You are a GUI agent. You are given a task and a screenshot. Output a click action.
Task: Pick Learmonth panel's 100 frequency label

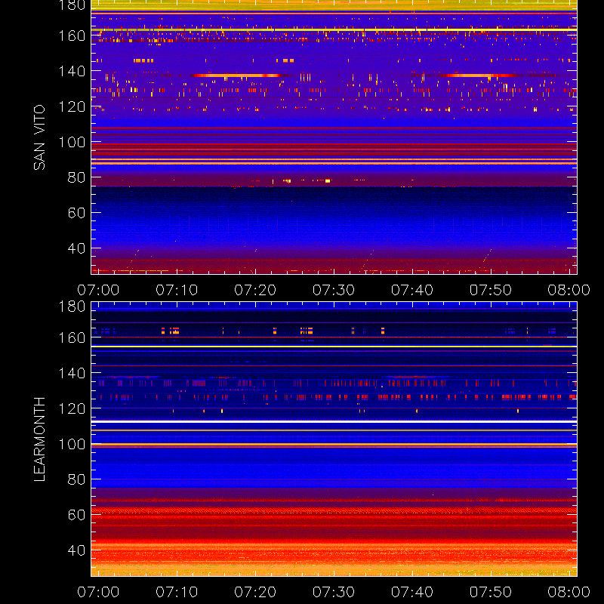point(72,444)
